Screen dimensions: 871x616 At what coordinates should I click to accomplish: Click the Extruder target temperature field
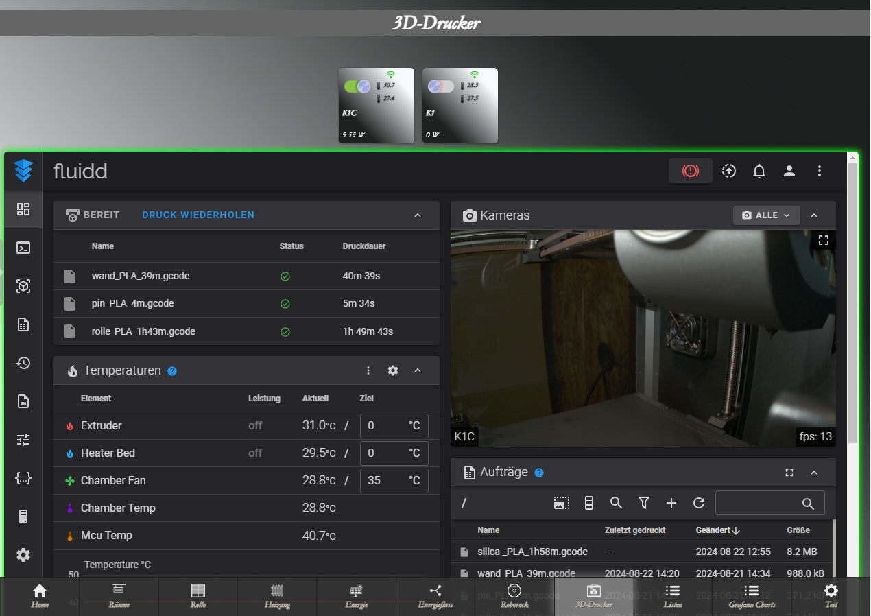[x=384, y=425]
